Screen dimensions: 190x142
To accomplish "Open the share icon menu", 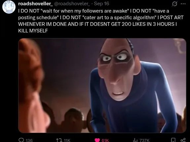I will click(x=183, y=140).
